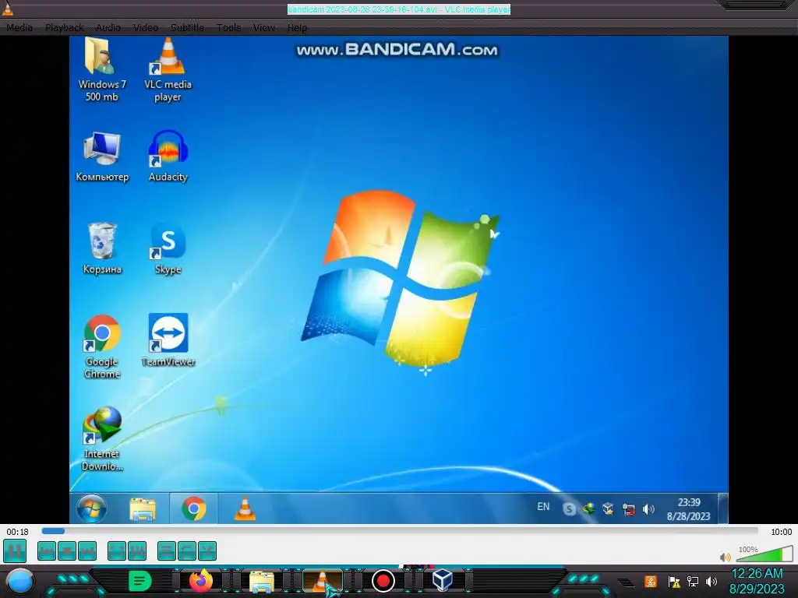Open the View menu
798x598 pixels.
(264, 27)
